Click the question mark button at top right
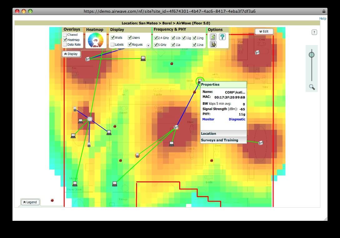 tap(314, 32)
